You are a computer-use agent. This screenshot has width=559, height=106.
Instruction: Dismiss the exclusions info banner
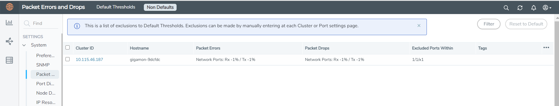pos(419,26)
